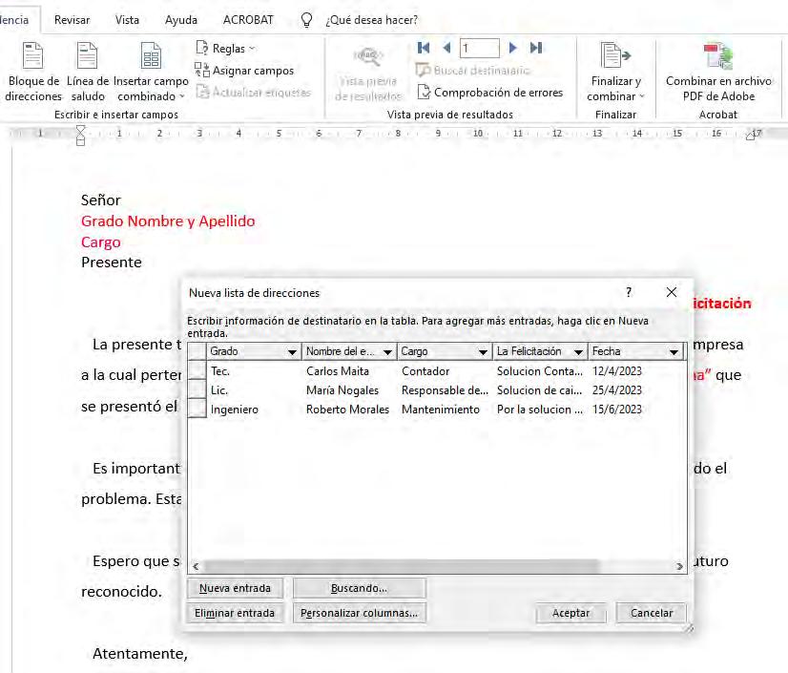This screenshot has width=788, height=673.
Task: Select the row header for Lic. entry
Action: [197, 389]
